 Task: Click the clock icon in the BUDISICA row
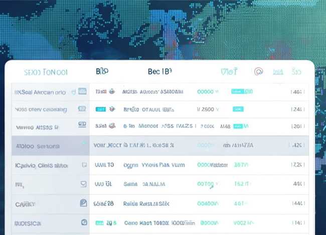84,222
